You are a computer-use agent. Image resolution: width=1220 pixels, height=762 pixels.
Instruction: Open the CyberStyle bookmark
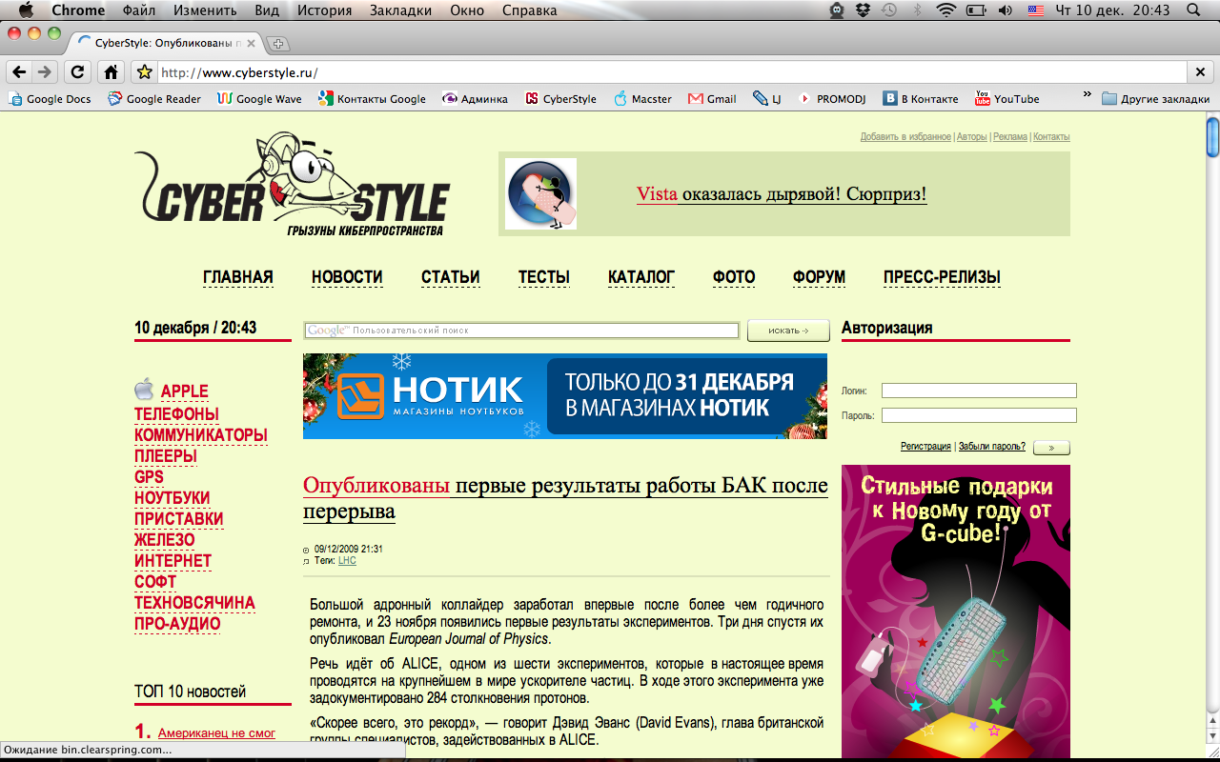(x=561, y=98)
